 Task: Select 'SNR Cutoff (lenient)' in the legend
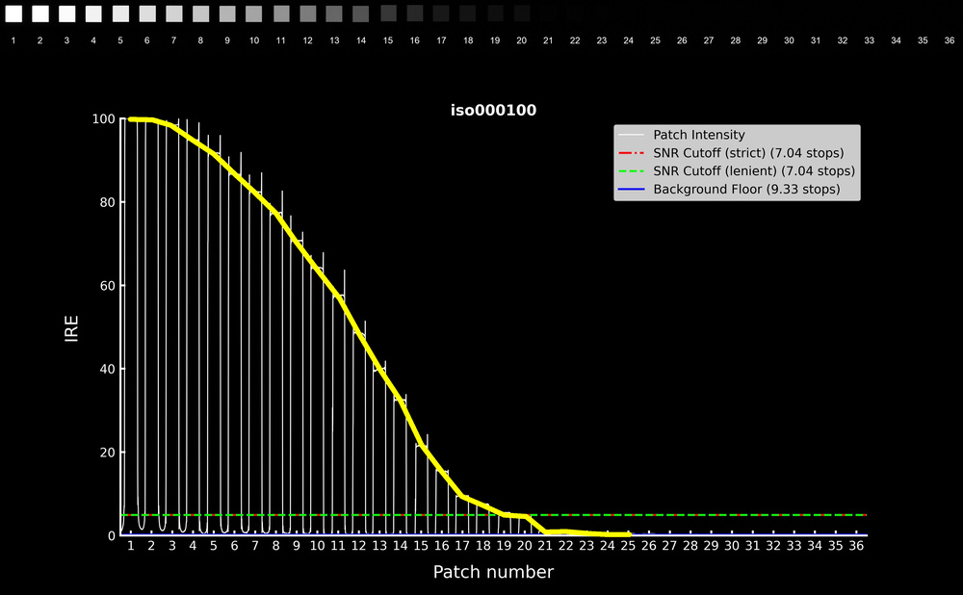point(753,171)
